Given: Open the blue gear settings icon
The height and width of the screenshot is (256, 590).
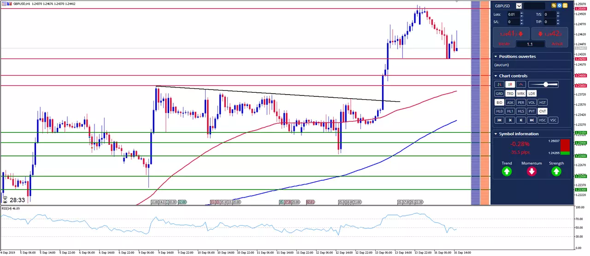Looking at the screenshot, I should click(x=560, y=6).
